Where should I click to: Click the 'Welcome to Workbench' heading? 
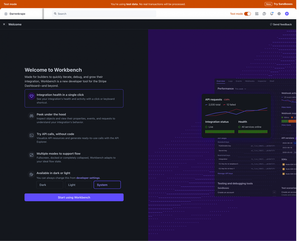click(53, 70)
